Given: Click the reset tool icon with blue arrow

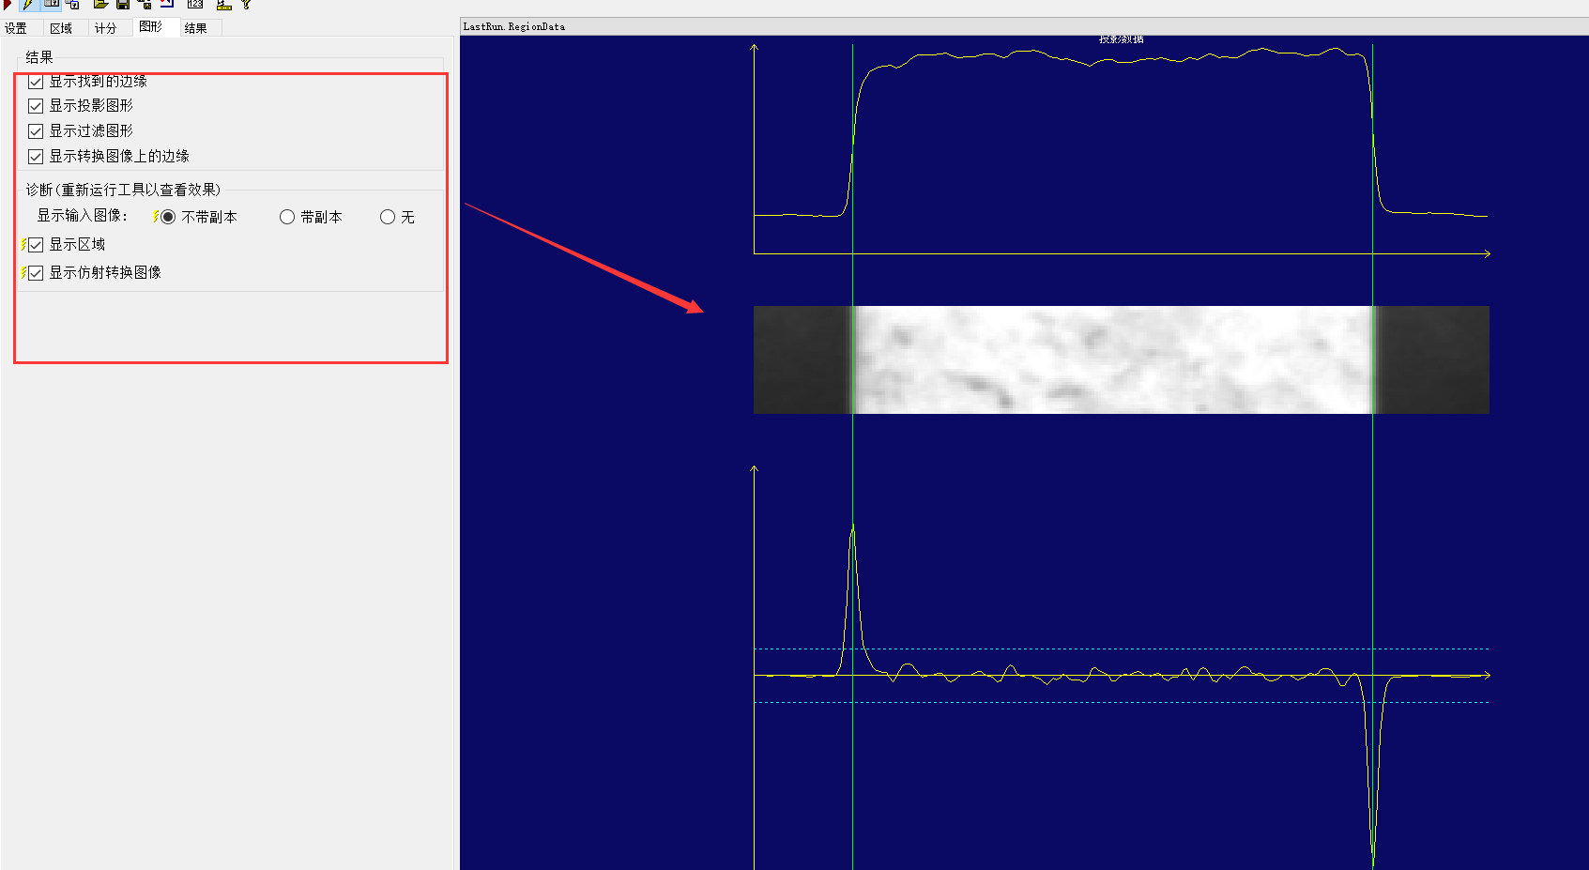Looking at the screenshot, I should (x=167, y=4).
